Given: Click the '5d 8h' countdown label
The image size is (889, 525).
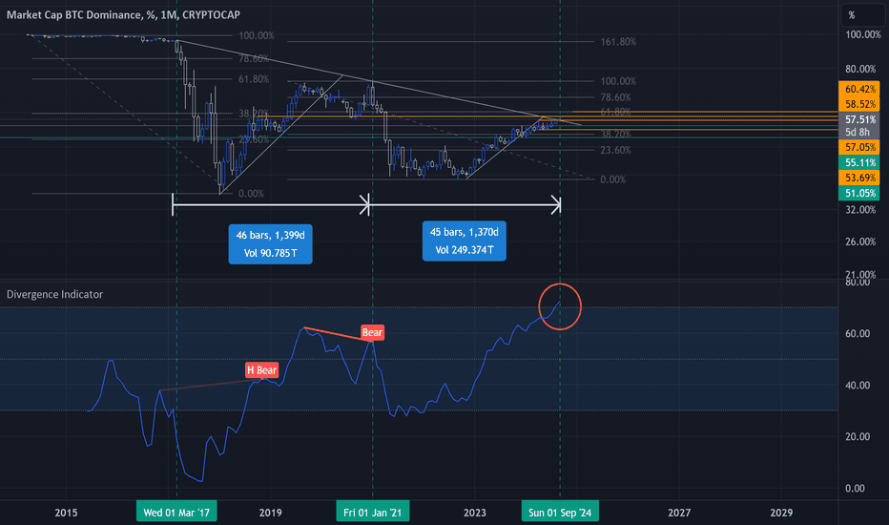Looking at the screenshot, I should [x=858, y=133].
